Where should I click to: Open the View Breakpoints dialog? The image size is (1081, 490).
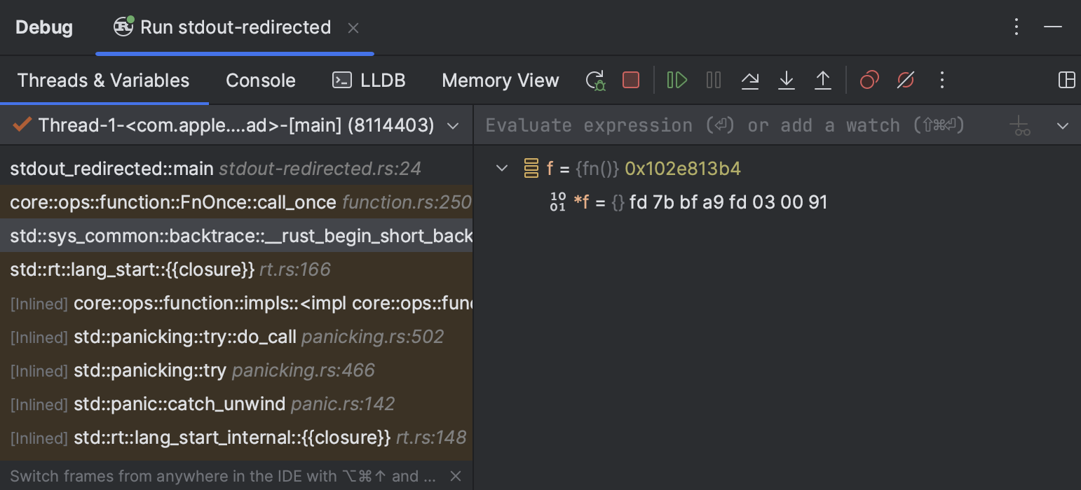point(869,80)
